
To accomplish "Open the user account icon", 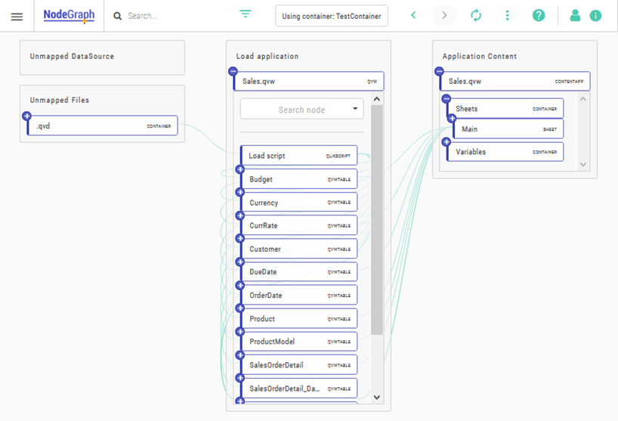I will (x=575, y=15).
